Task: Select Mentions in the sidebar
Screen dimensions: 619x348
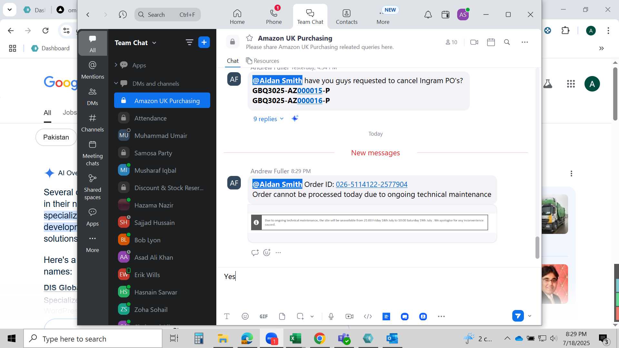Action: point(93,70)
